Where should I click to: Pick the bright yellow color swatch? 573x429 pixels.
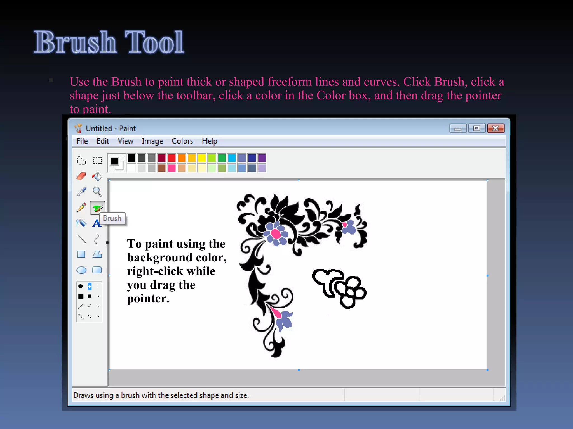202,158
